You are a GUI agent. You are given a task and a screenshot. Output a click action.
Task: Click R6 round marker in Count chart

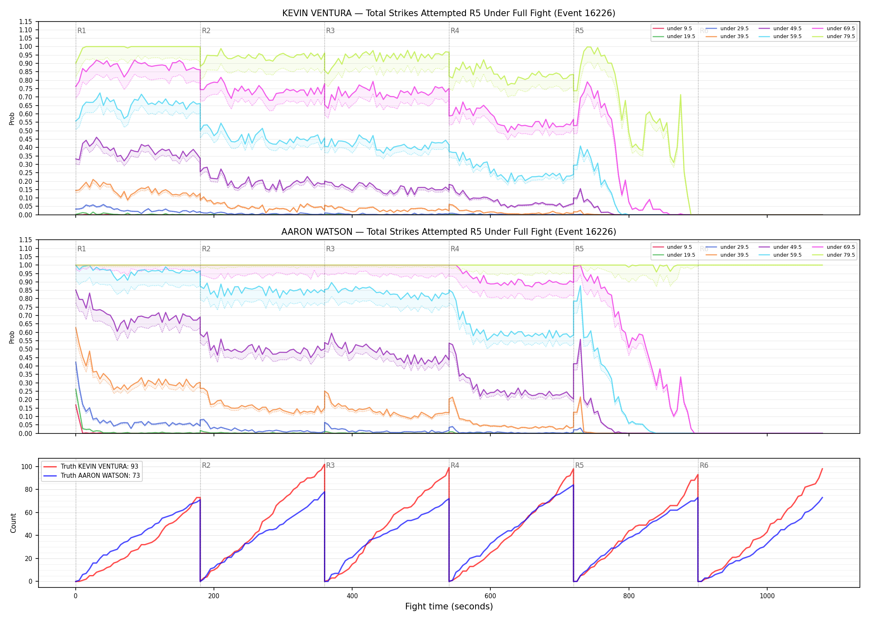[x=704, y=465]
